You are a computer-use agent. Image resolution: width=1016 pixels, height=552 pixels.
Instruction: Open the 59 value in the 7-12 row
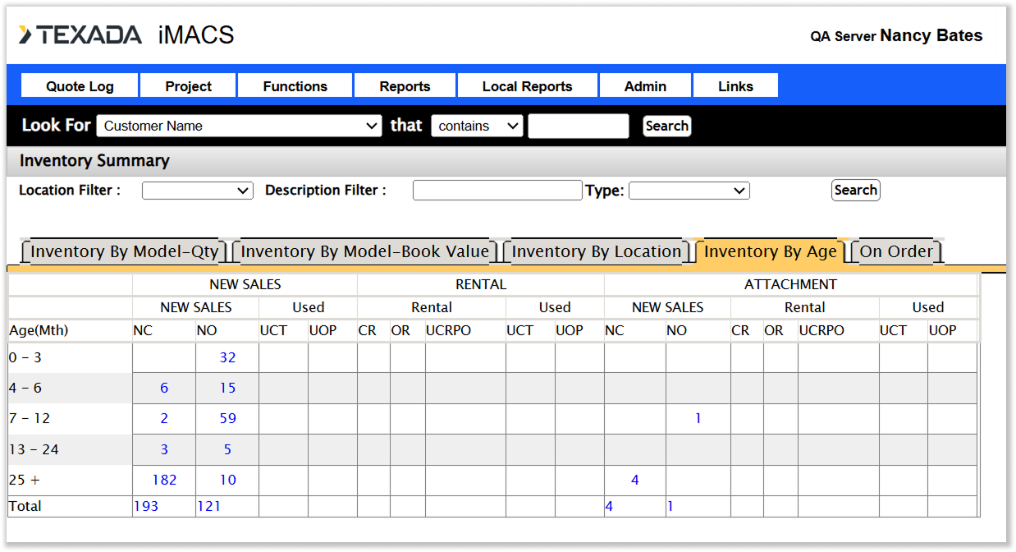pyautogui.click(x=227, y=418)
